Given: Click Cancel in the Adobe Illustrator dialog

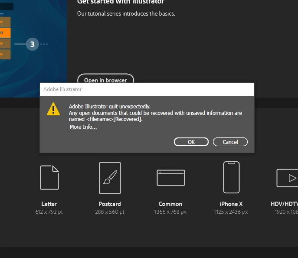Looking at the screenshot, I should 230,142.
